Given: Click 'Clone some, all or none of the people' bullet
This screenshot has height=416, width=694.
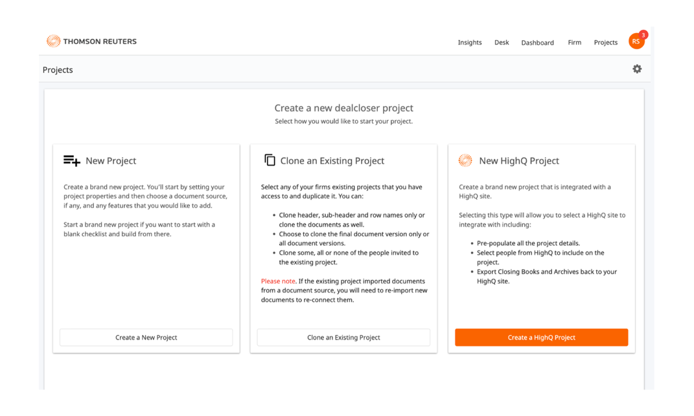Looking at the screenshot, I should (349, 257).
